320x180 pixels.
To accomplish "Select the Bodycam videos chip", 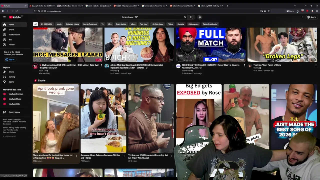I will 72,24.
